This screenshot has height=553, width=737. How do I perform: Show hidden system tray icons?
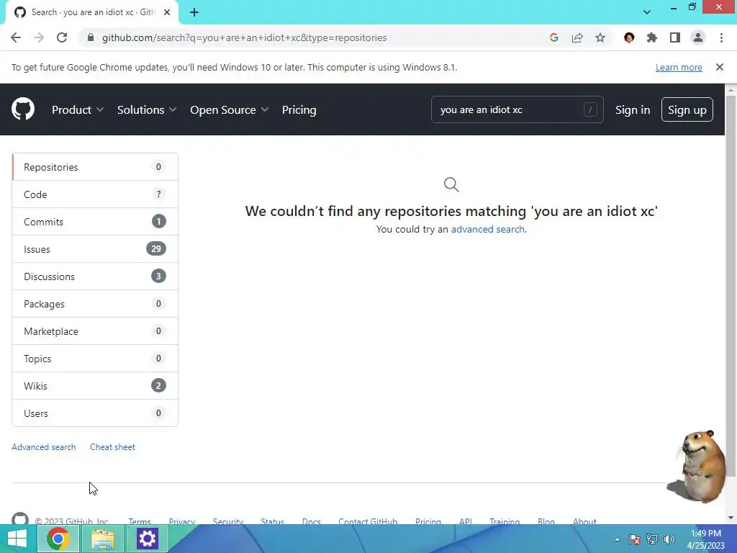point(617,539)
